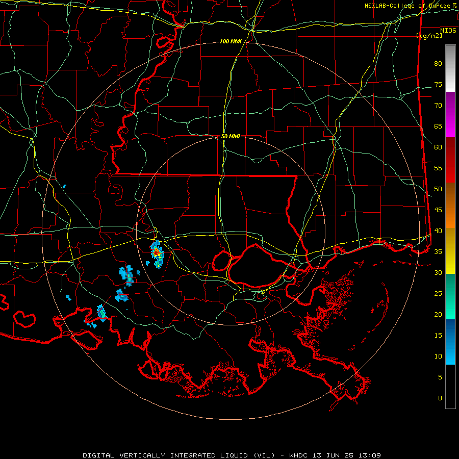Image resolution: width=459 pixels, height=459 pixels.
Task: Click the "50 NMI" range ring label
Action: (x=231, y=136)
